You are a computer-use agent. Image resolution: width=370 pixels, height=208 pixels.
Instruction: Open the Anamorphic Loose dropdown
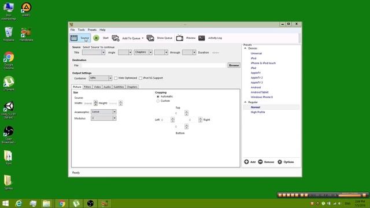click(x=103, y=112)
